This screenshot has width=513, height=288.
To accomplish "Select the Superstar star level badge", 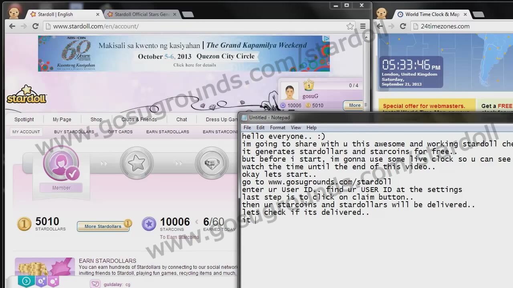I will coord(137,163).
